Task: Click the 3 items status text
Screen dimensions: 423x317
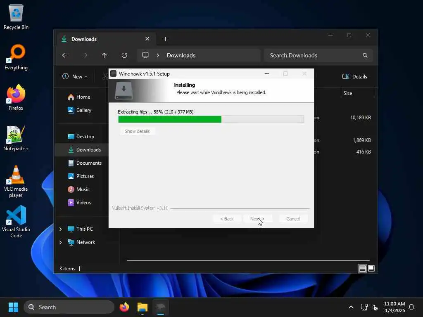Action: (x=67, y=269)
